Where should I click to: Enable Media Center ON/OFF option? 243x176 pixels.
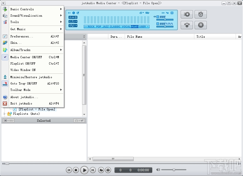(x=26, y=57)
